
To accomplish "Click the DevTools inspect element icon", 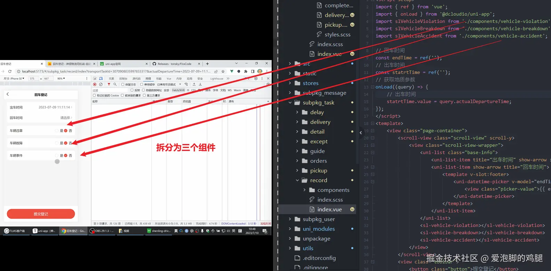I will tap(95, 79).
